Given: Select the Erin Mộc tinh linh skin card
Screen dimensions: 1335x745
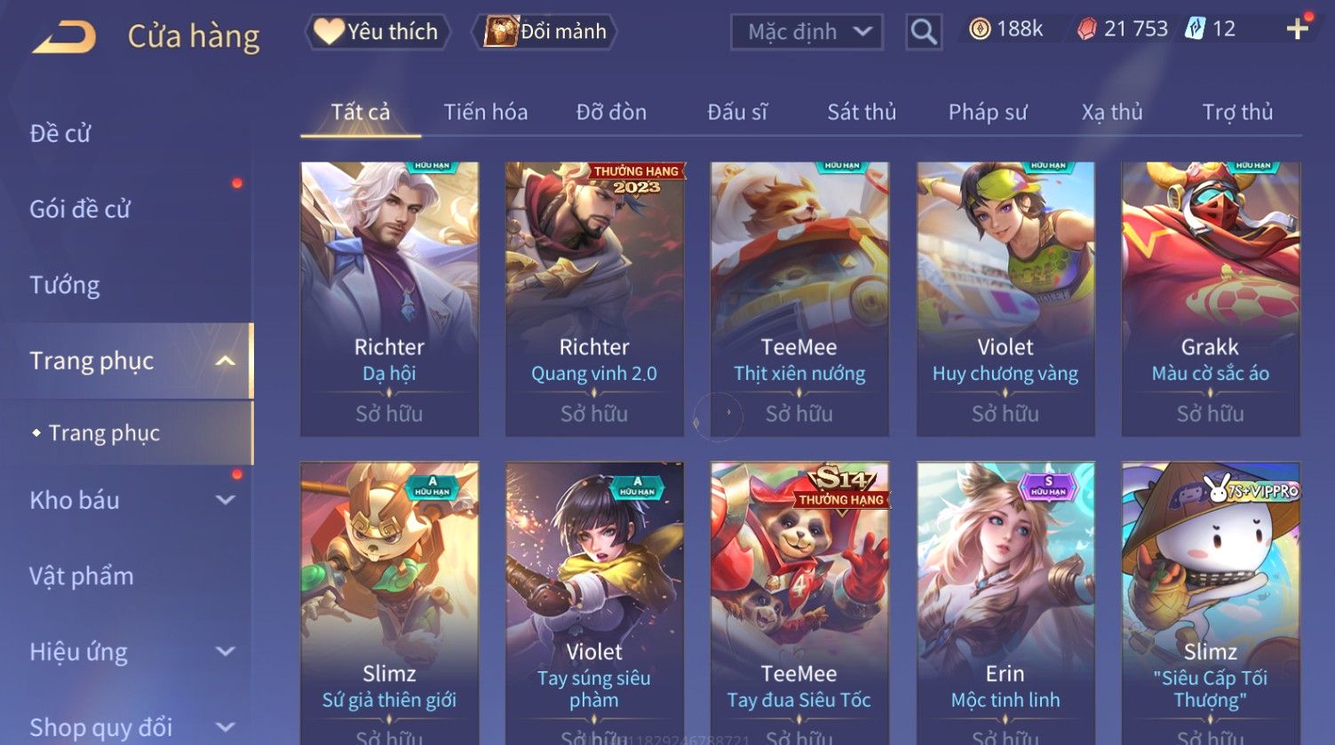Looking at the screenshot, I should (x=1005, y=603).
